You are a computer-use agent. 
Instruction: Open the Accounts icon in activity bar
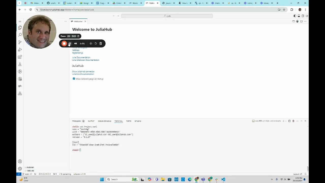[x=20, y=161]
